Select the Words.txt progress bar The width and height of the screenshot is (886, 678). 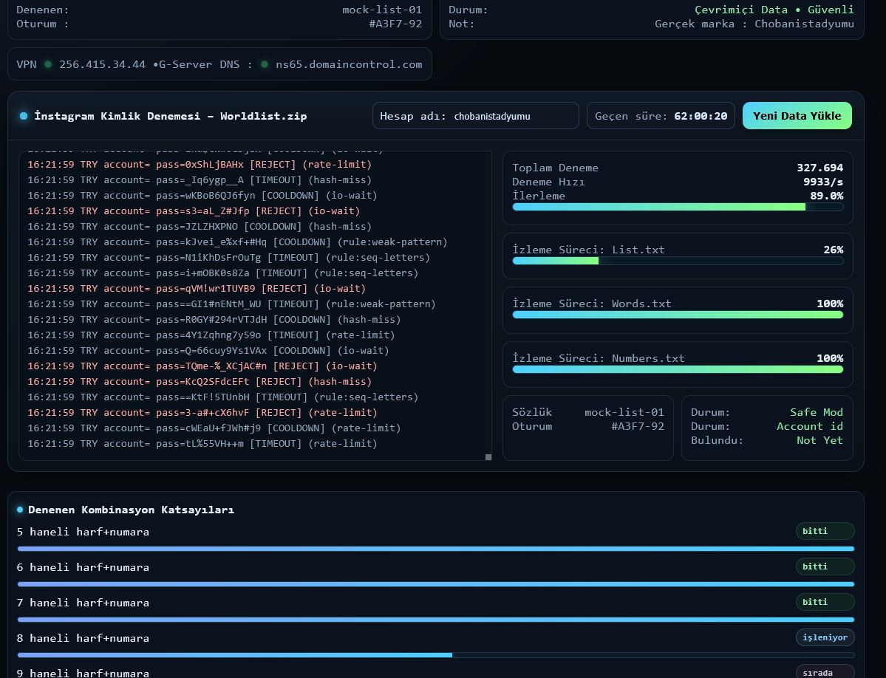pos(677,315)
